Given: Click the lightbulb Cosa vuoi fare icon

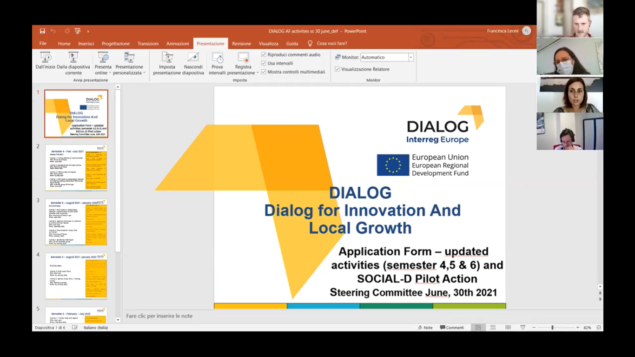Looking at the screenshot, I should pos(310,43).
